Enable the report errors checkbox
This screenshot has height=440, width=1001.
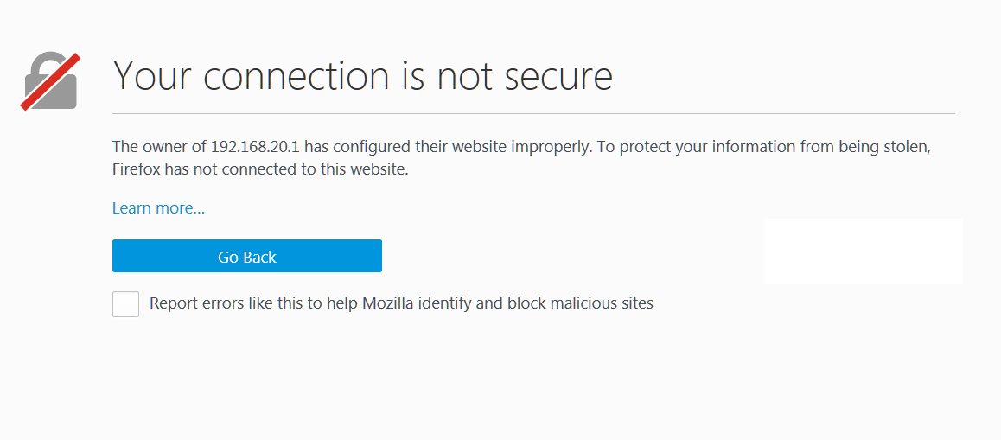point(125,304)
